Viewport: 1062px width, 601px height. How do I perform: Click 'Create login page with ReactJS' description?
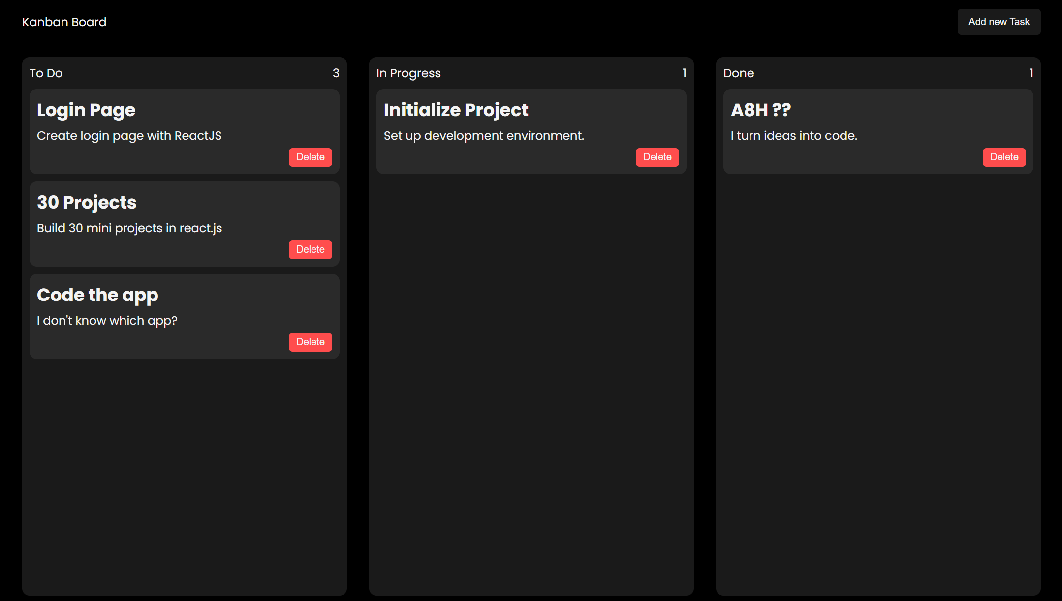pos(129,136)
